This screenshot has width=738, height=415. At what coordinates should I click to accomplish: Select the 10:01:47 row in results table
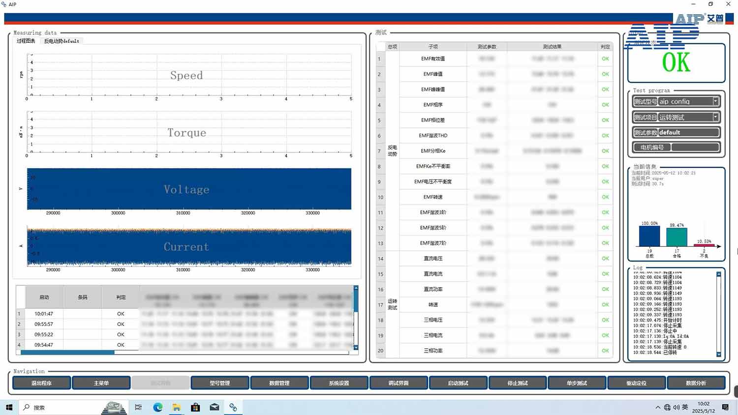[x=44, y=314]
